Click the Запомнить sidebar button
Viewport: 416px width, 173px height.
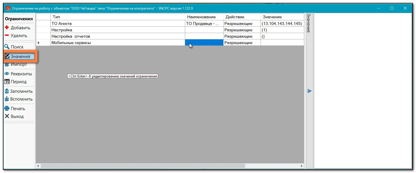(19, 91)
